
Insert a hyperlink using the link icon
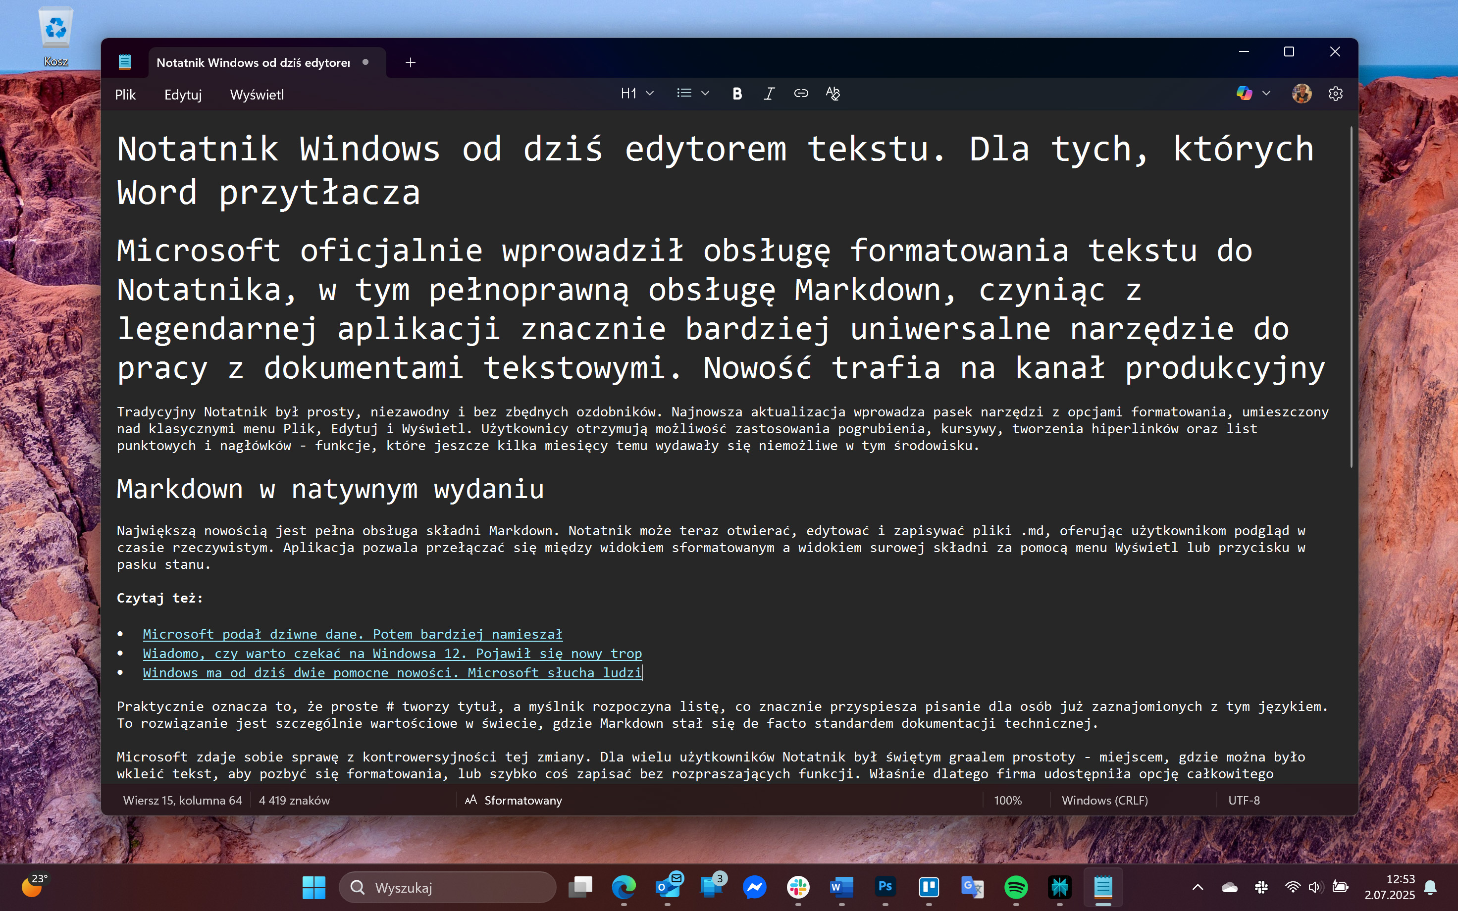click(x=801, y=94)
